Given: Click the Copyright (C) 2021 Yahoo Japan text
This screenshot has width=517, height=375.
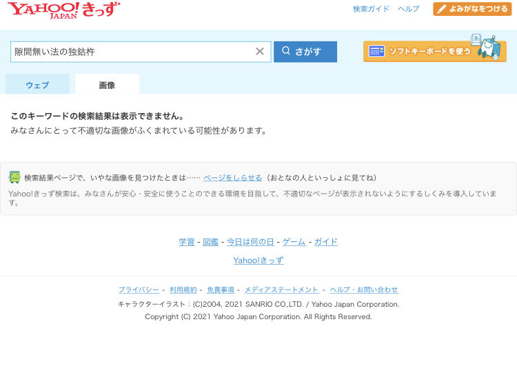Looking at the screenshot, I should 258,316.
